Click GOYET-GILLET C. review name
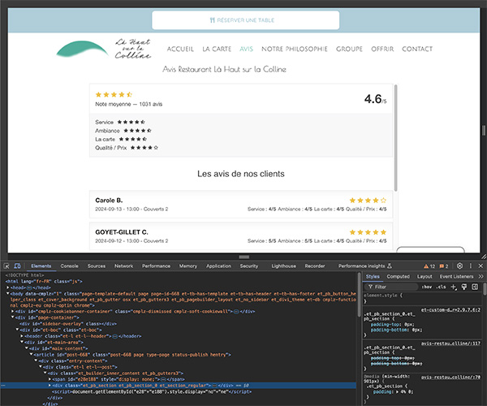 click(x=122, y=232)
